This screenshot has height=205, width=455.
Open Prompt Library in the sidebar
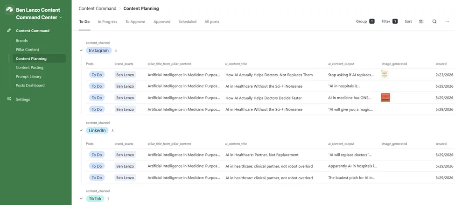click(29, 77)
